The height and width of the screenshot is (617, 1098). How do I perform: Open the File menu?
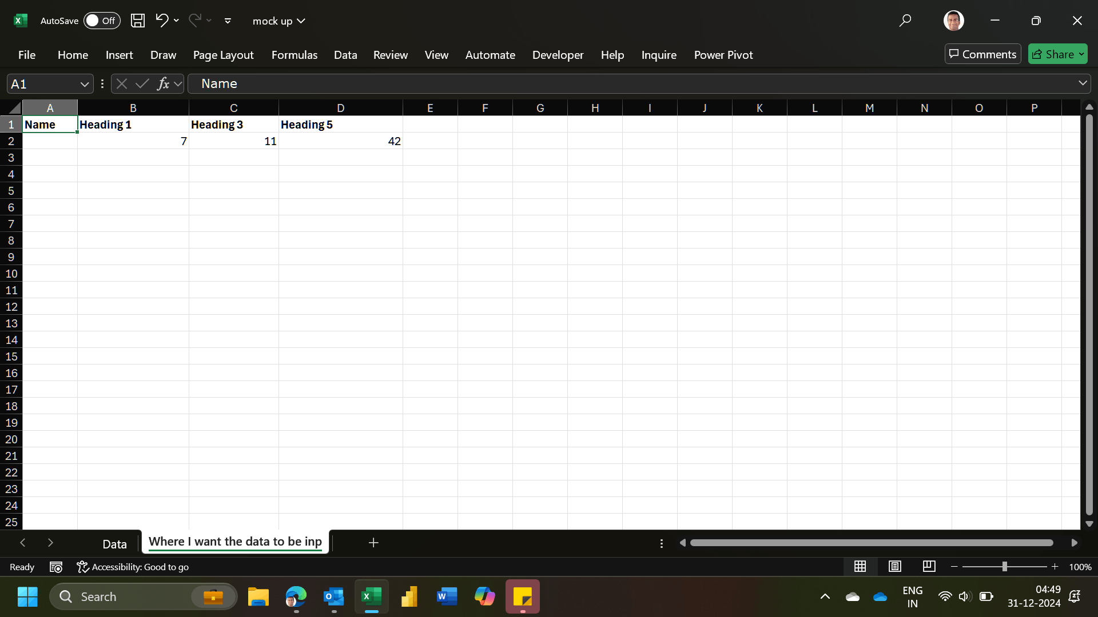[27, 55]
